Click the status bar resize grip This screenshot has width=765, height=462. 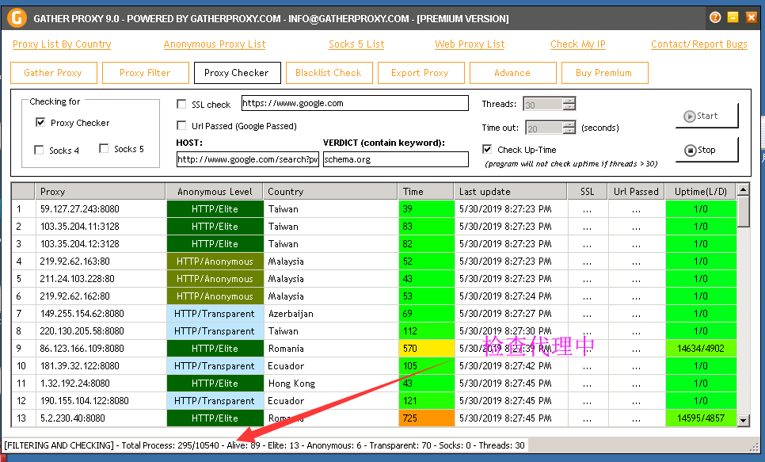click(754, 446)
